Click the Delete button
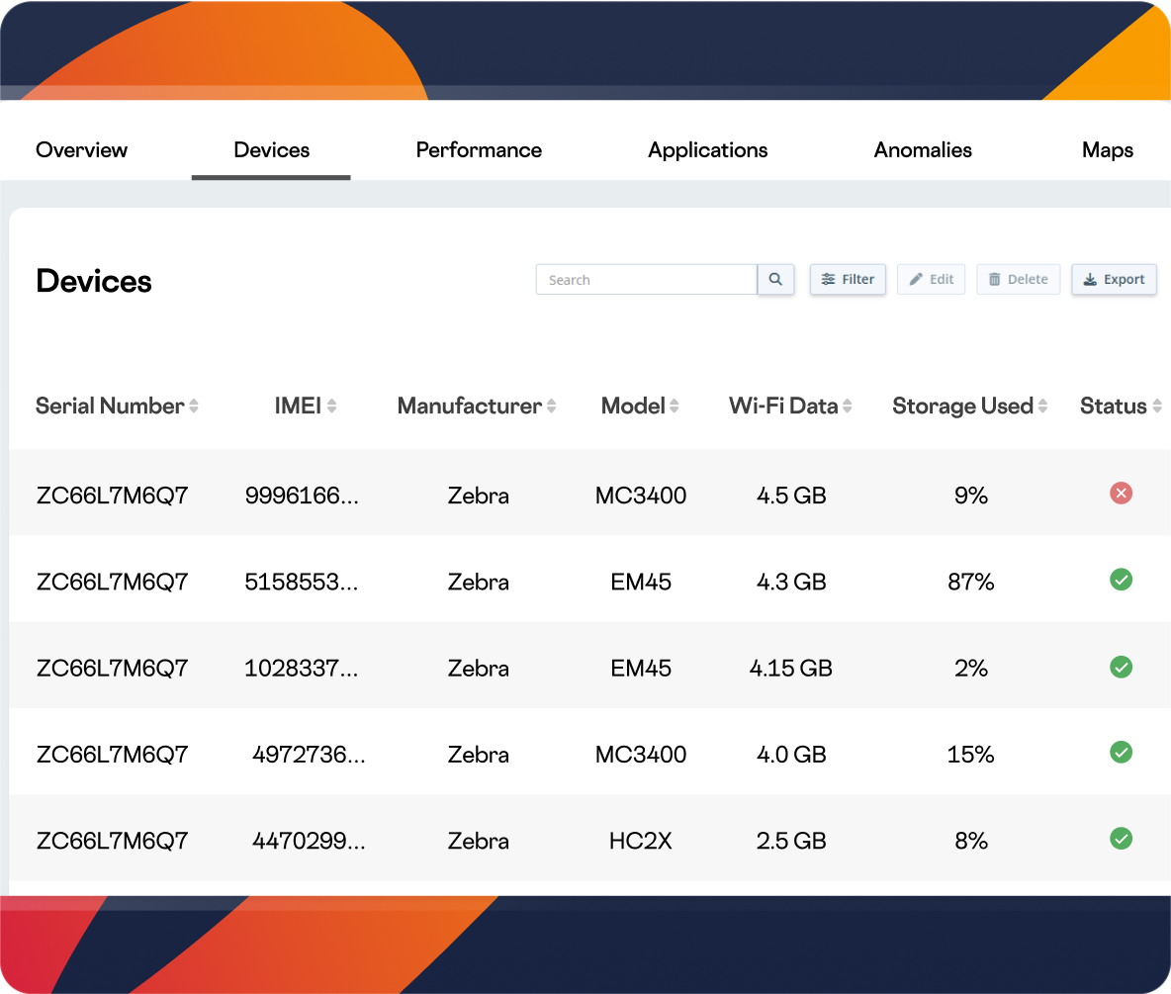 pyautogui.click(x=1018, y=280)
